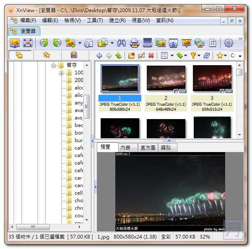Screen dimensions: 252x249
Task: Click the screen capture camera icon
Action: coord(173,43)
